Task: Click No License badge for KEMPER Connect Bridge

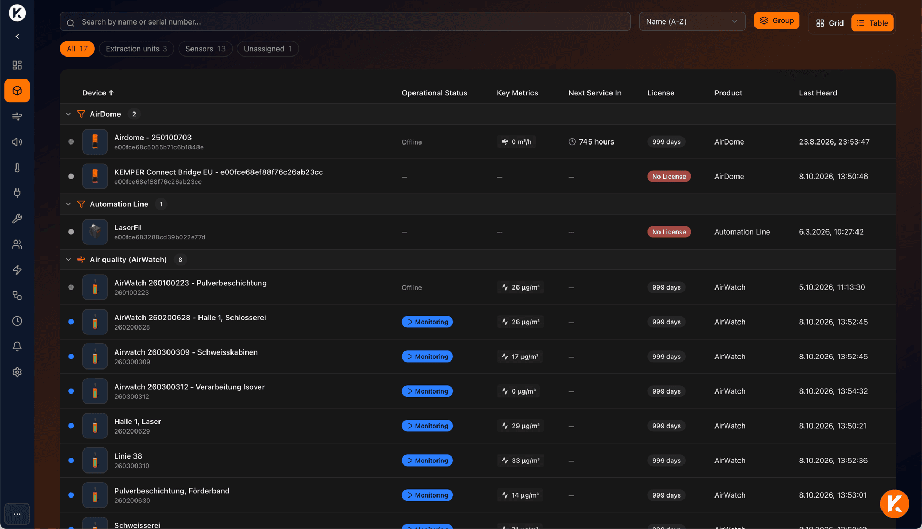Action: (x=669, y=177)
